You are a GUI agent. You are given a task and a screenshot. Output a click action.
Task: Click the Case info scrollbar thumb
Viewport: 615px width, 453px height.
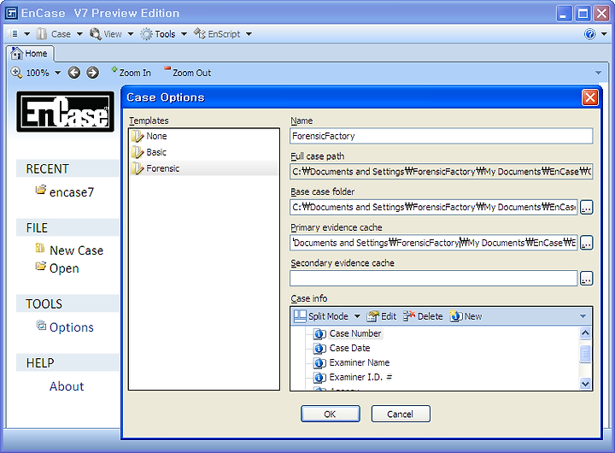pyautogui.click(x=585, y=354)
